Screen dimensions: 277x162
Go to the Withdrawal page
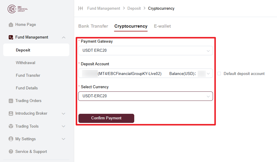26,63
